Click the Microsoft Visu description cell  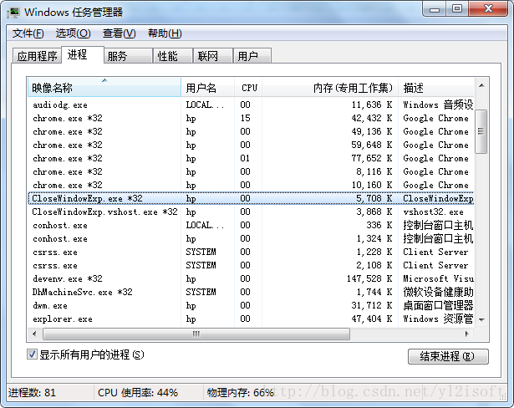(x=438, y=278)
